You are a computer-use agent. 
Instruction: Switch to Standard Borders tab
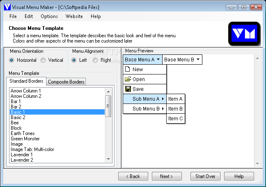(26, 81)
